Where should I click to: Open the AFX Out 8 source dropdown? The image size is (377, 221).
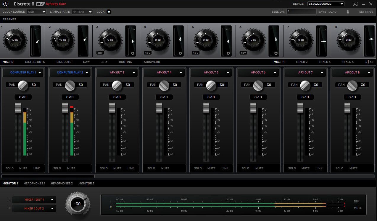click(x=352, y=73)
